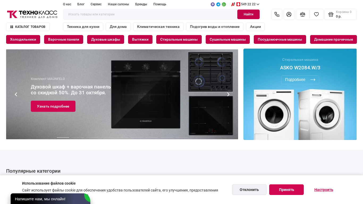Click the Узнать подробнее banner button

click(x=53, y=106)
